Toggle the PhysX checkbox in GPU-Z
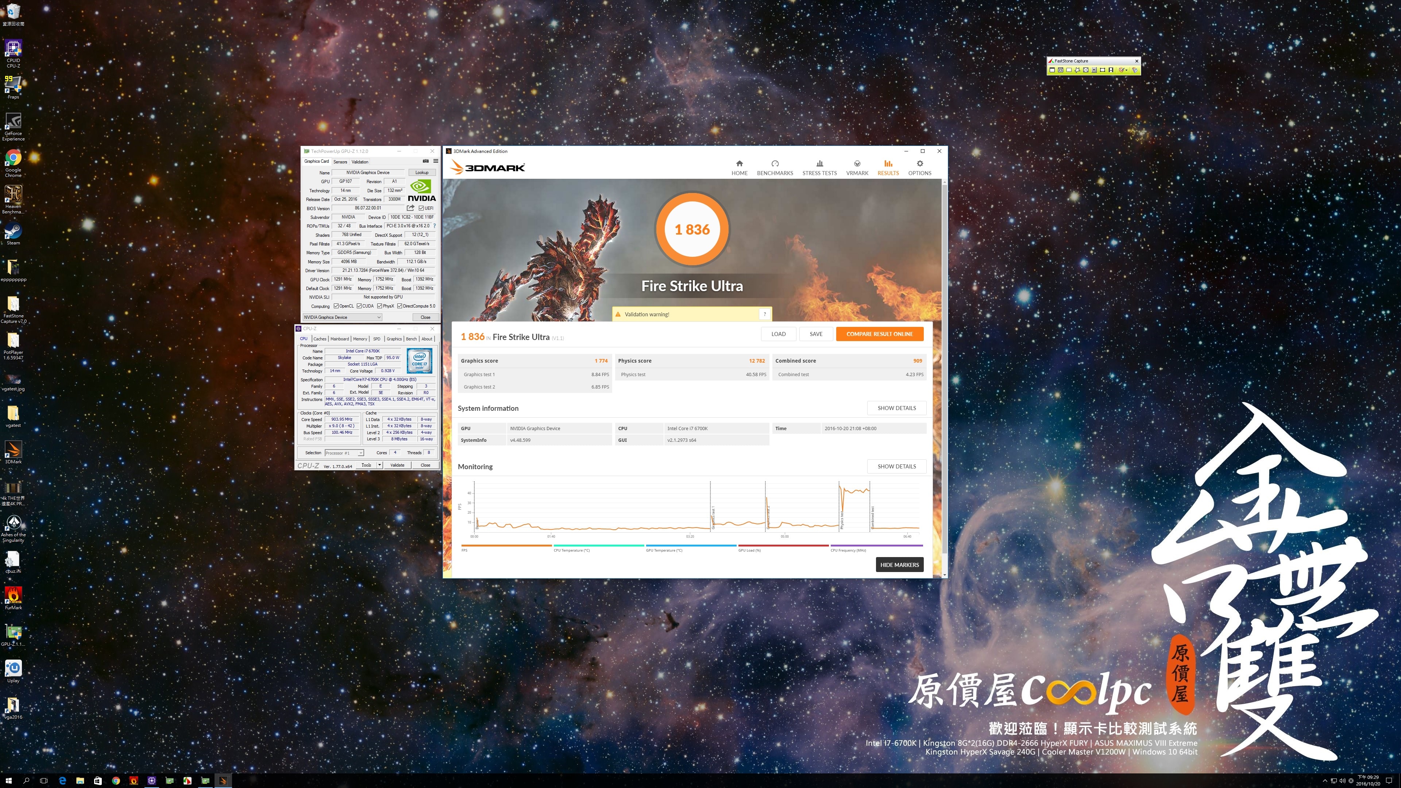This screenshot has width=1401, height=788. (x=379, y=306)
